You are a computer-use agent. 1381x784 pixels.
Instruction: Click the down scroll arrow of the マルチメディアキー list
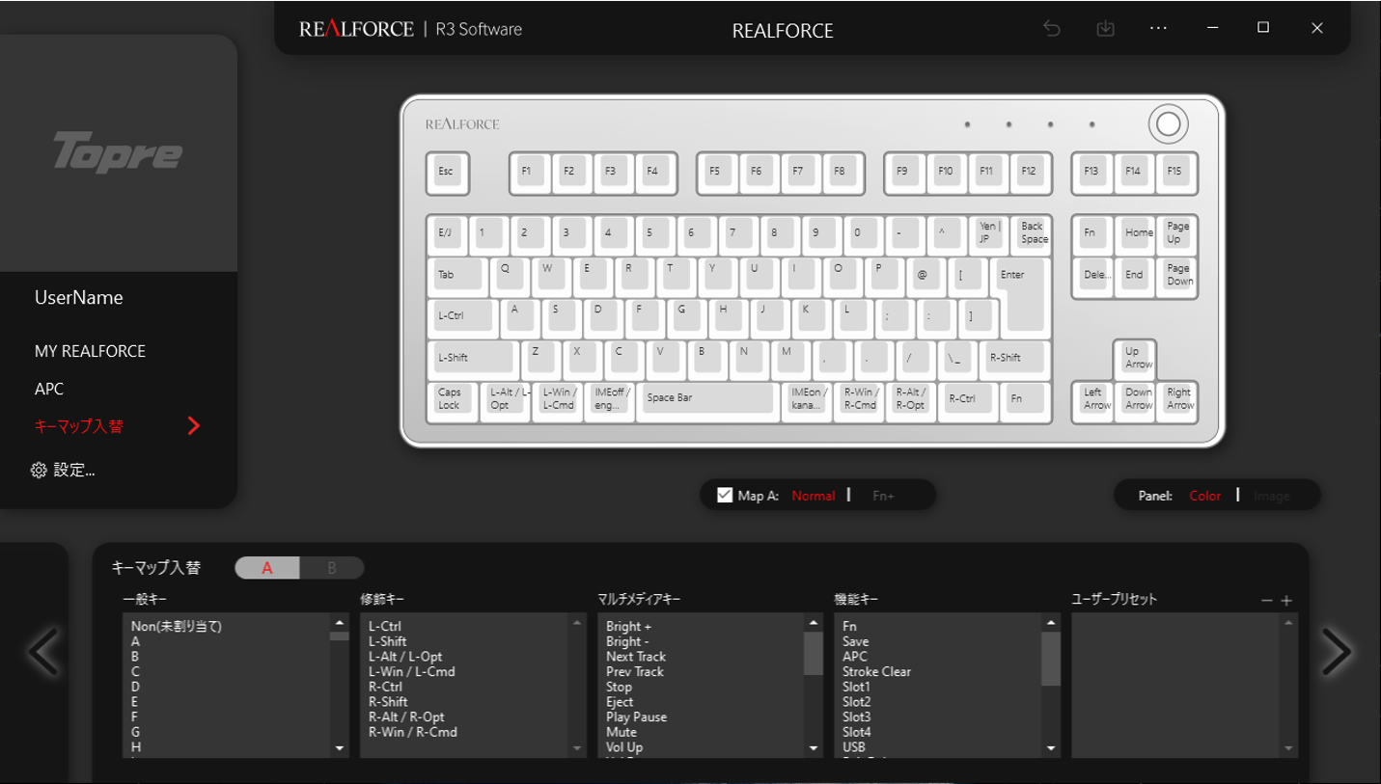(x=815, y=748)
